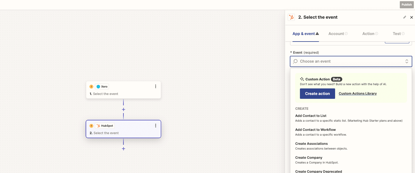Select step 2 Select the event card
Image resolution: width=415 pixels, height=173 pixels.
point(123,129)
